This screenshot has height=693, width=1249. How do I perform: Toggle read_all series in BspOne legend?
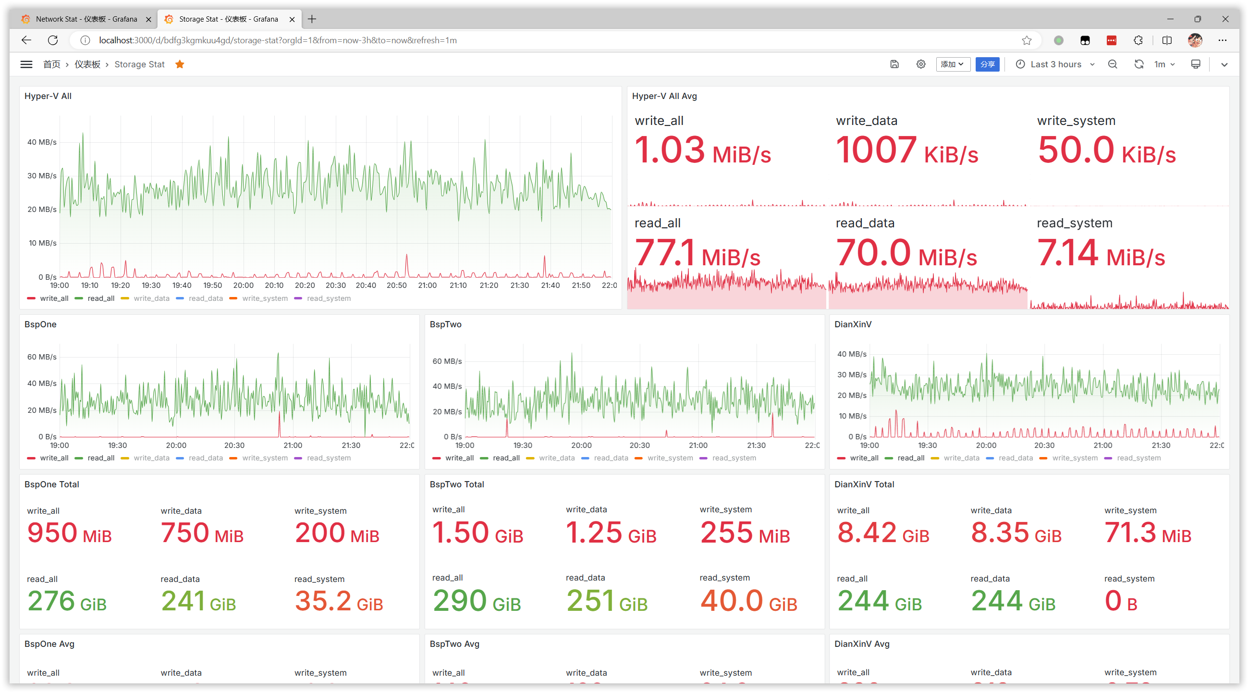pyautogui.click(x=101, y=458)
